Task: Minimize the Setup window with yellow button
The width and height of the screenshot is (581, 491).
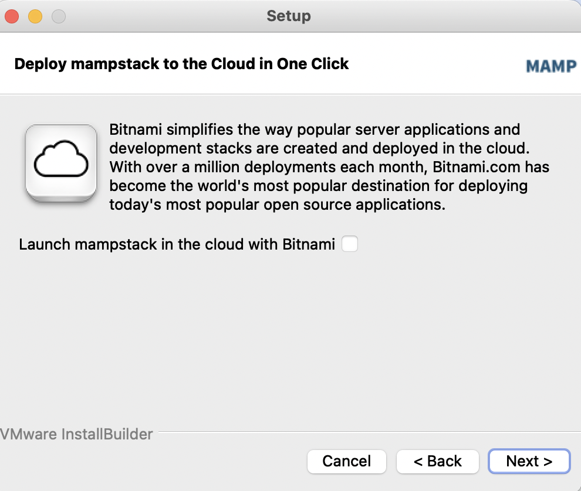Action: (35, 16)
